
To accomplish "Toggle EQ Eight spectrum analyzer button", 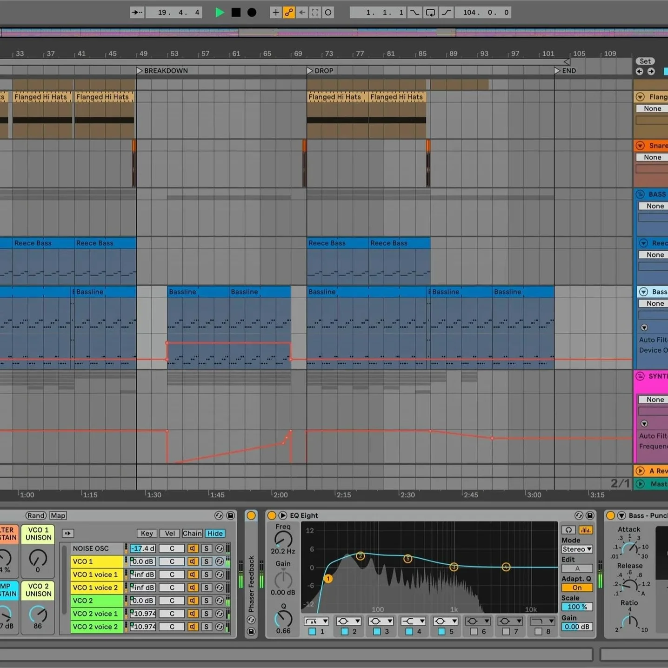I will pyautogui.click(x=585, y=530).
